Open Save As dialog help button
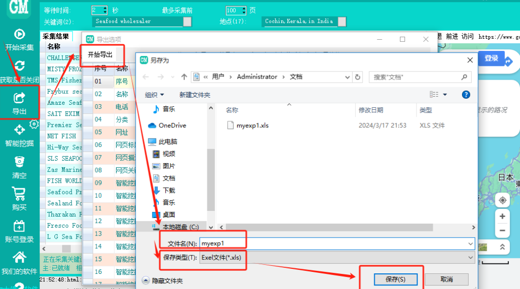 pos(466,95)
